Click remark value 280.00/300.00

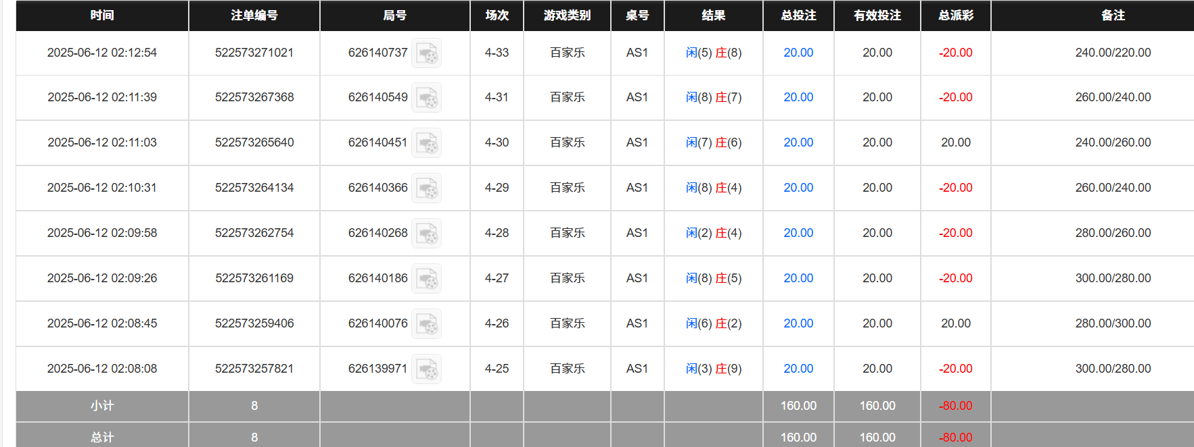pos(1113,323)
